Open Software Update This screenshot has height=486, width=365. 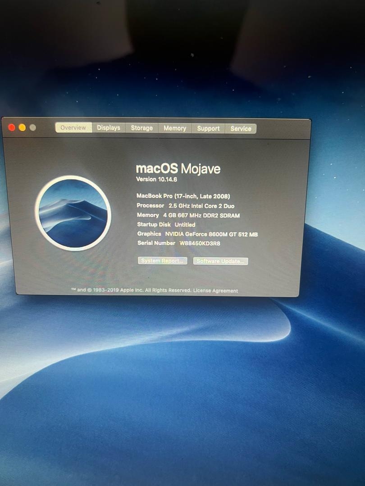pyautogui.click(x=220, y=261)
